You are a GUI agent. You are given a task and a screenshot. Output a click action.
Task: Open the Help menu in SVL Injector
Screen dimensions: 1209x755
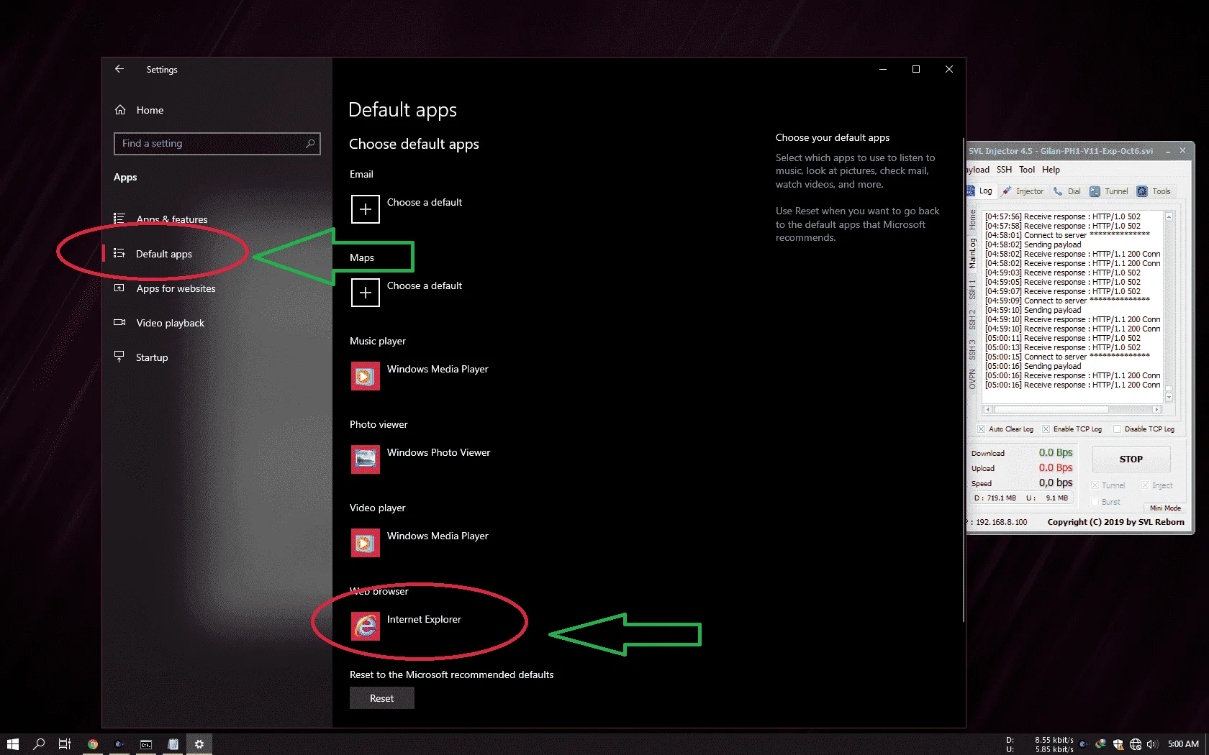(x=1051, y=170)
